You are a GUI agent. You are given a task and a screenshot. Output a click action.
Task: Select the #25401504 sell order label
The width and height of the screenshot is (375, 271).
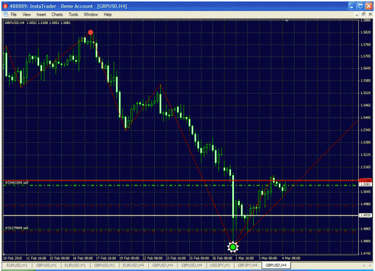(17, 183)
